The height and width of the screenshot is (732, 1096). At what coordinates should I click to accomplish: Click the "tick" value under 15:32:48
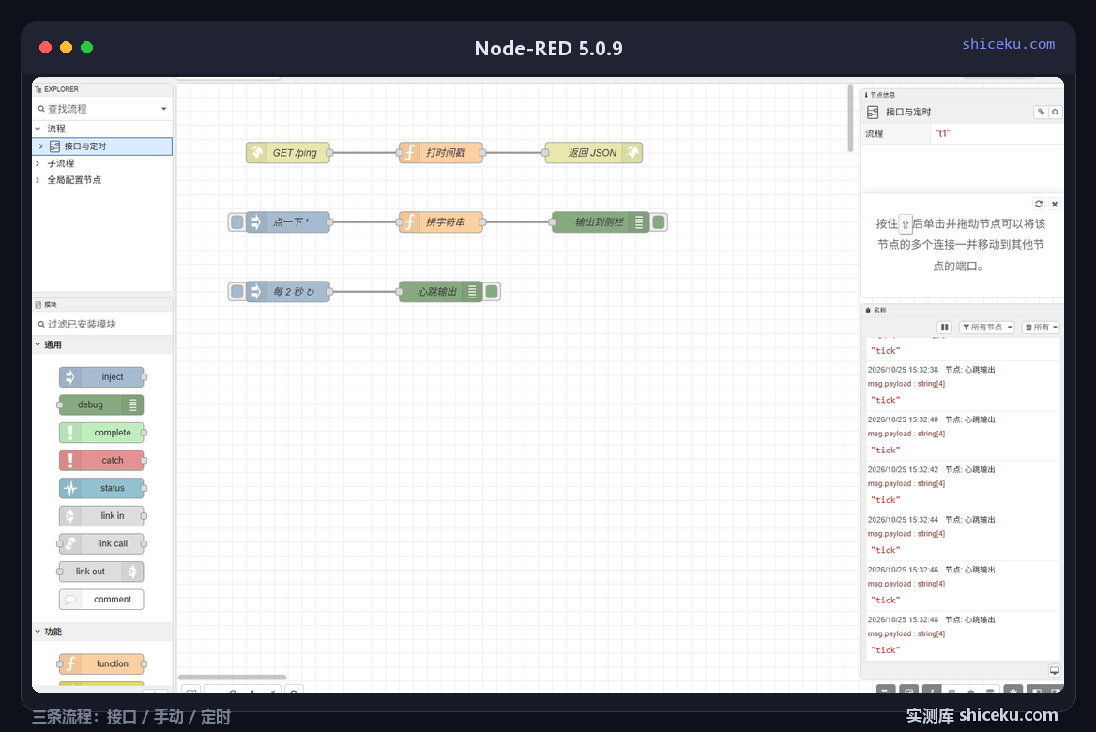coord(886,650)
